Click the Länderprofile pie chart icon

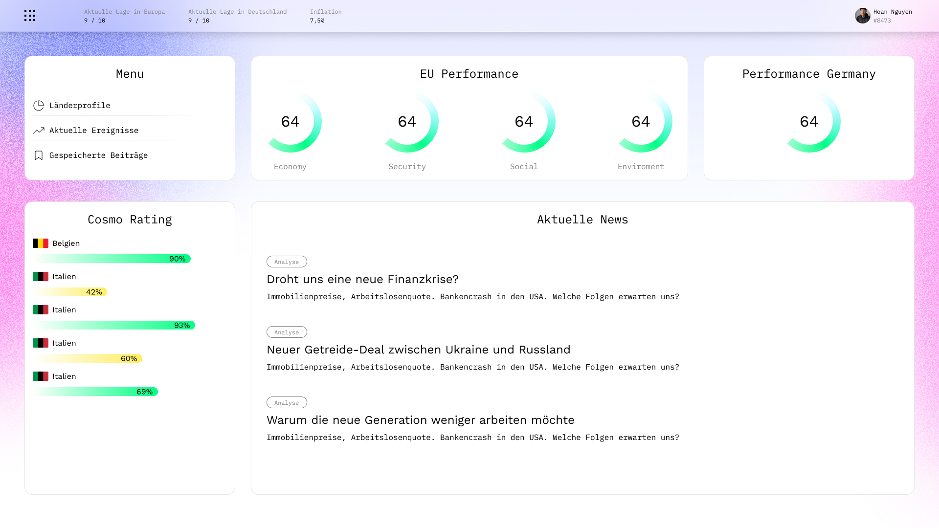39,106
